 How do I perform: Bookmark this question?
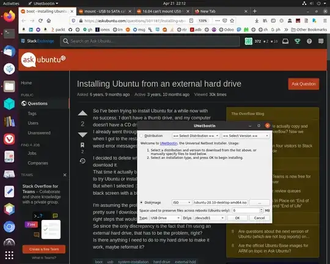82,145
